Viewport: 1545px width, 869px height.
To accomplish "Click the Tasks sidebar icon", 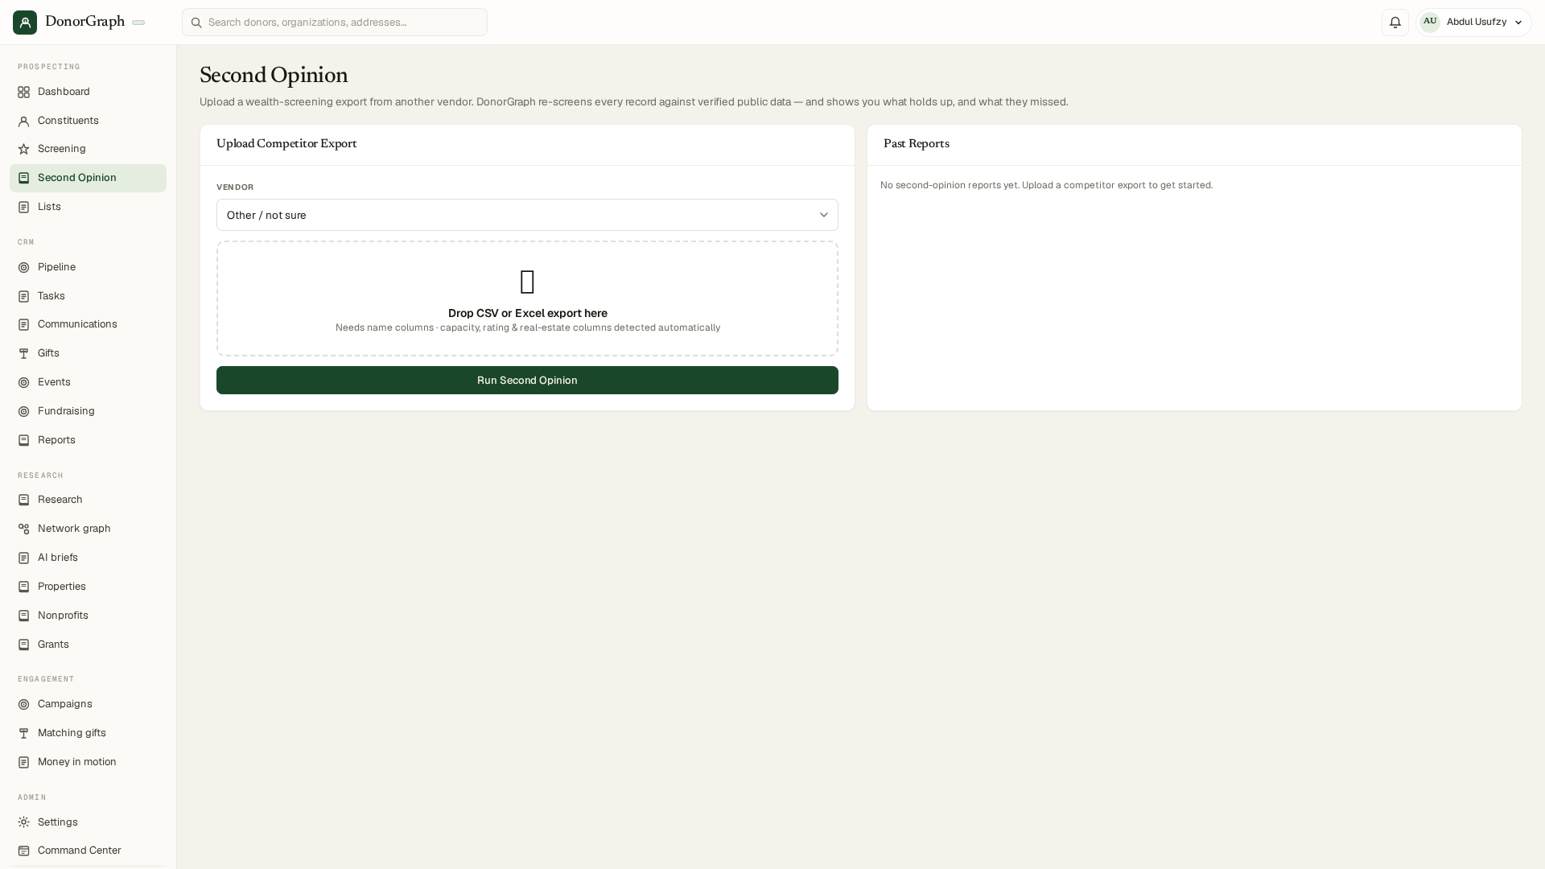I will [x=24, y=297].
